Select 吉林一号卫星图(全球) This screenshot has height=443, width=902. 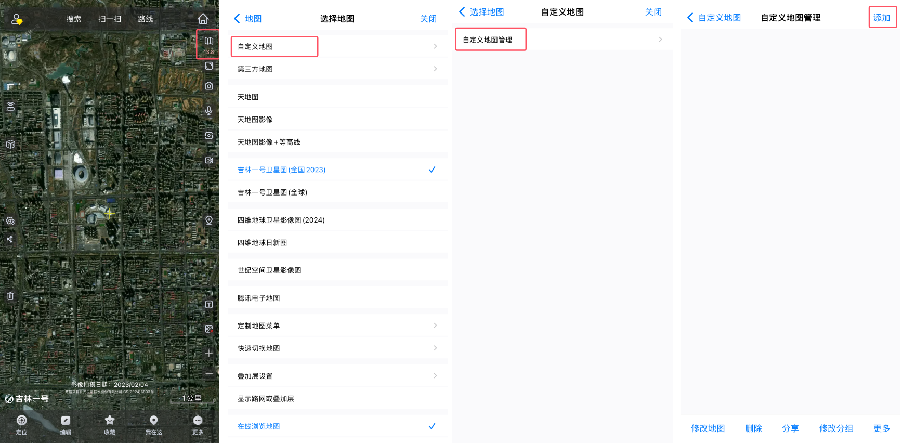pos(337,192)
